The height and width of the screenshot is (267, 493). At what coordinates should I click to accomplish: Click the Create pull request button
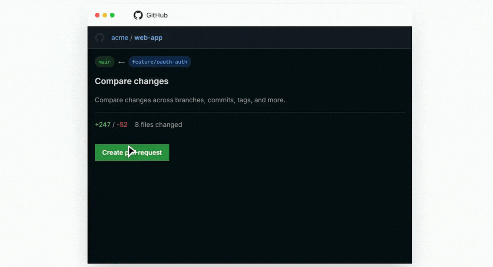point(132,152)
